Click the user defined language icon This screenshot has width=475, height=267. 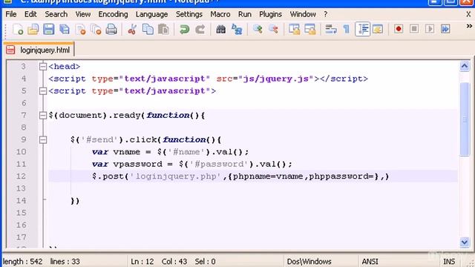tap(378, 30)
